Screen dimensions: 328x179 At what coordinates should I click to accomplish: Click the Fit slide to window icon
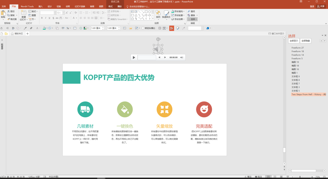click(325, 177)
